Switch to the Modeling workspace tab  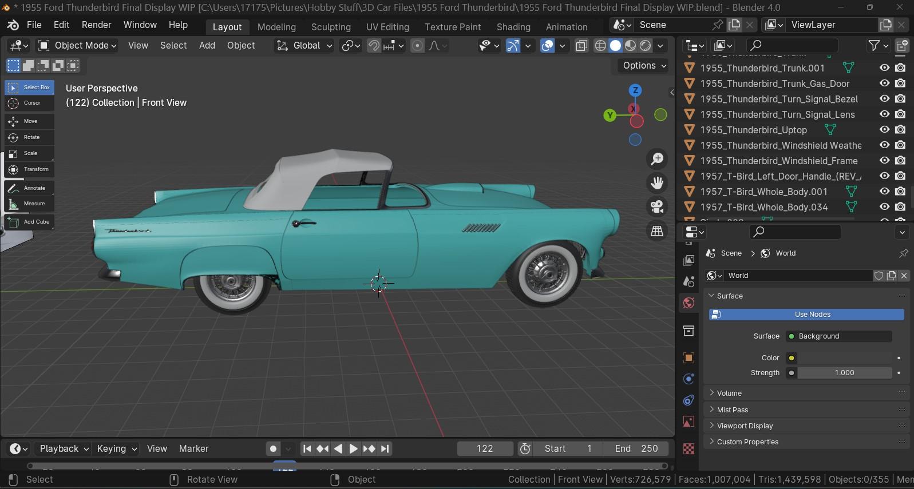point(276,27)
